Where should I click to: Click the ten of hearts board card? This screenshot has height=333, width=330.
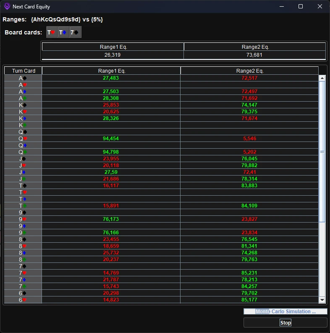(x=52, y=32)
